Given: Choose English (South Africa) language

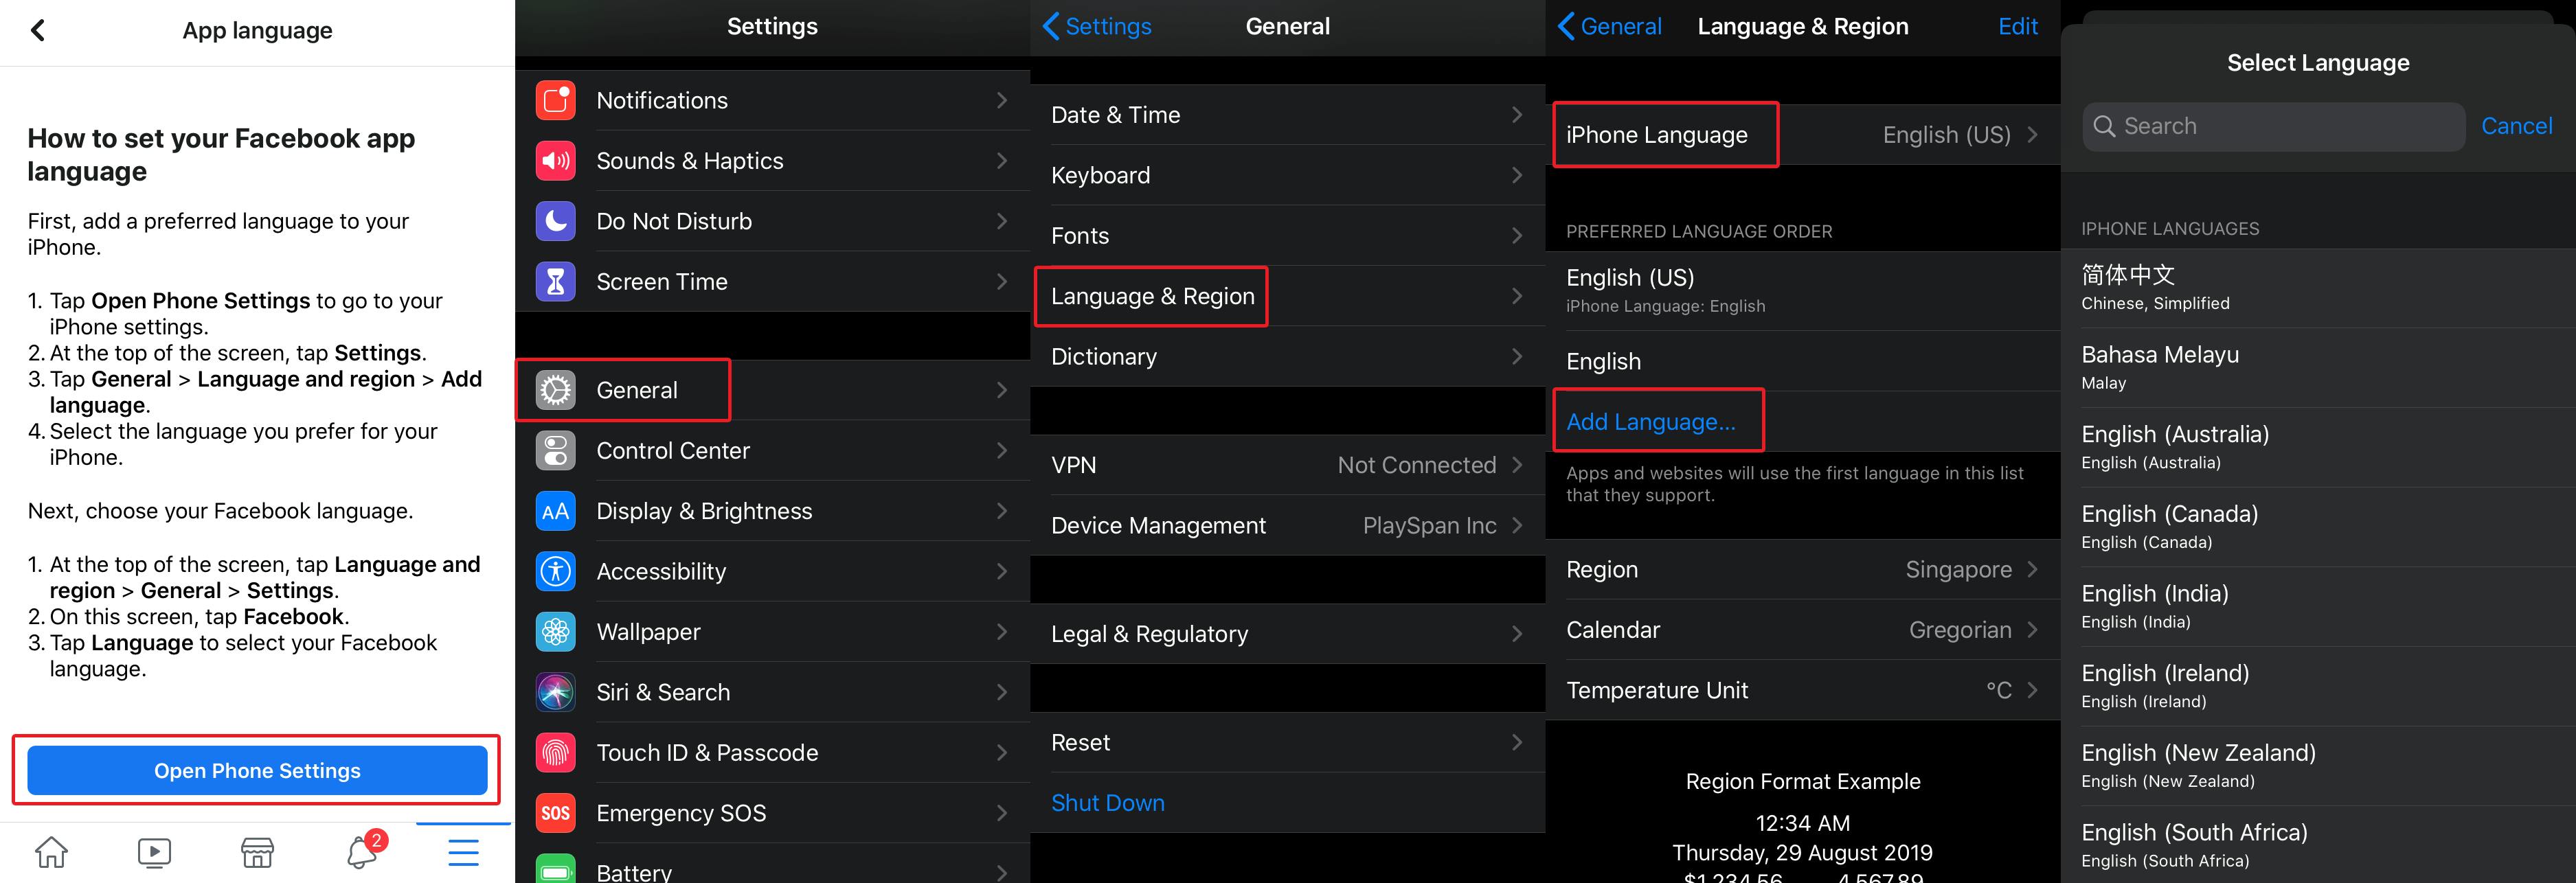Looking at the screenshot, I should click(2318, 845).
